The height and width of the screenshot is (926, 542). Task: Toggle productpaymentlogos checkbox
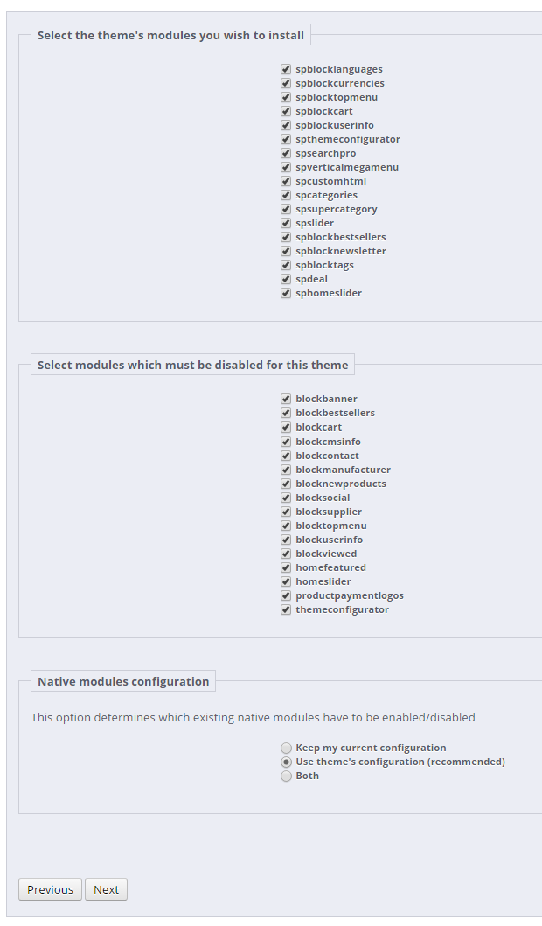[286, 595]
